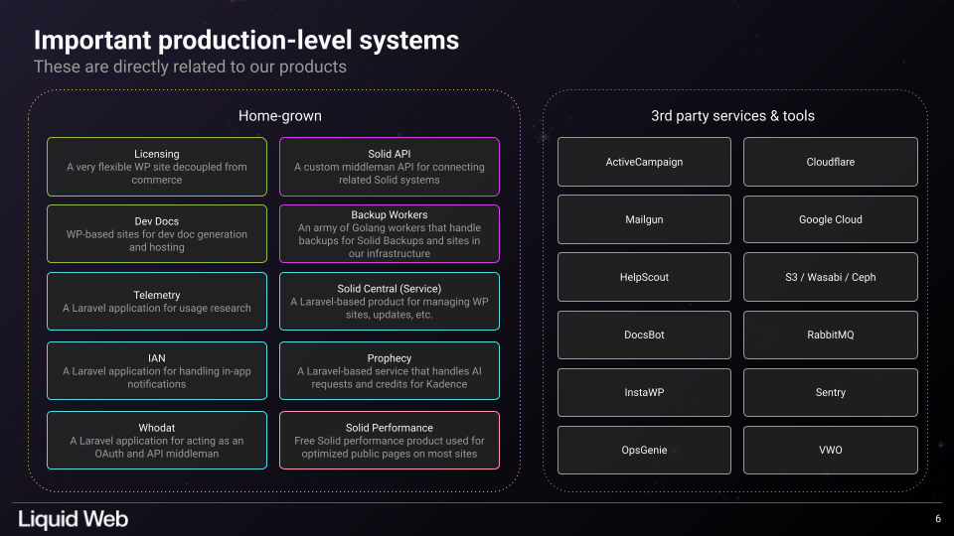Click the slide title Important production-level systems
This screenshot has width=954, height=536.
tap(246, 40)
